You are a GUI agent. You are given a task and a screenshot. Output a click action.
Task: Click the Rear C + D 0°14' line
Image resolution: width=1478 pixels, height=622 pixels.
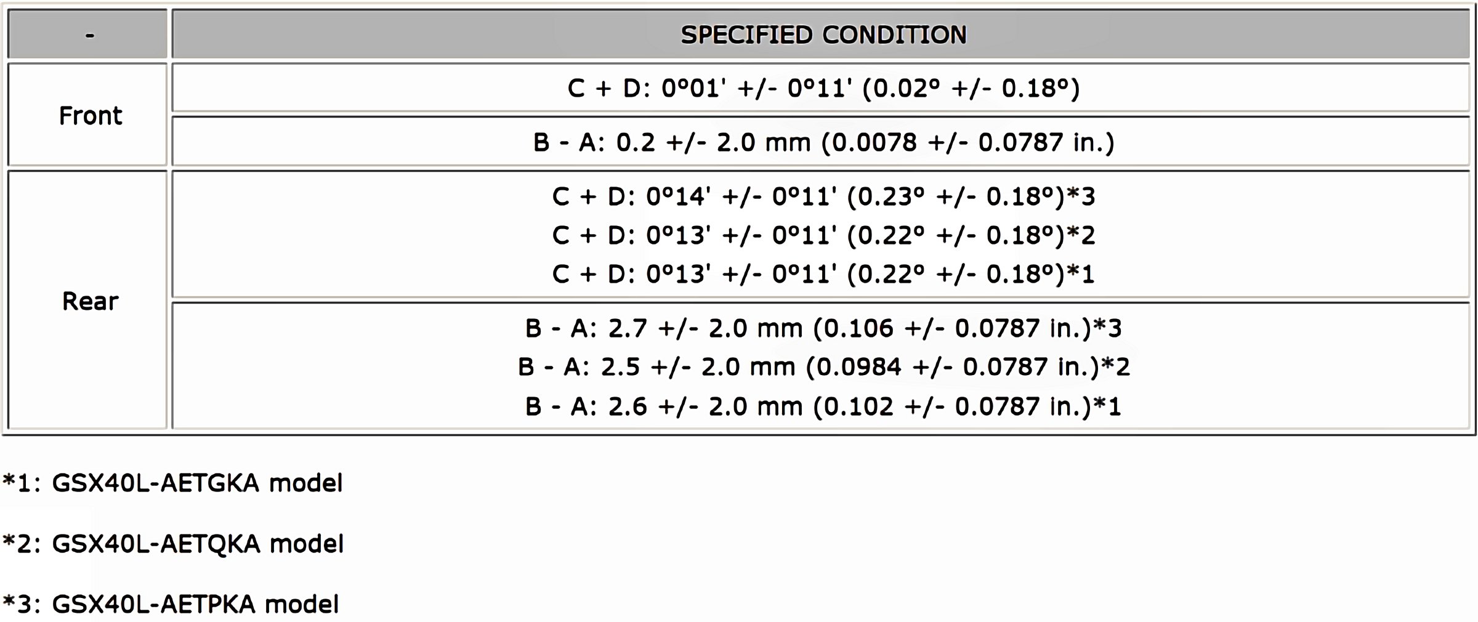823,197
